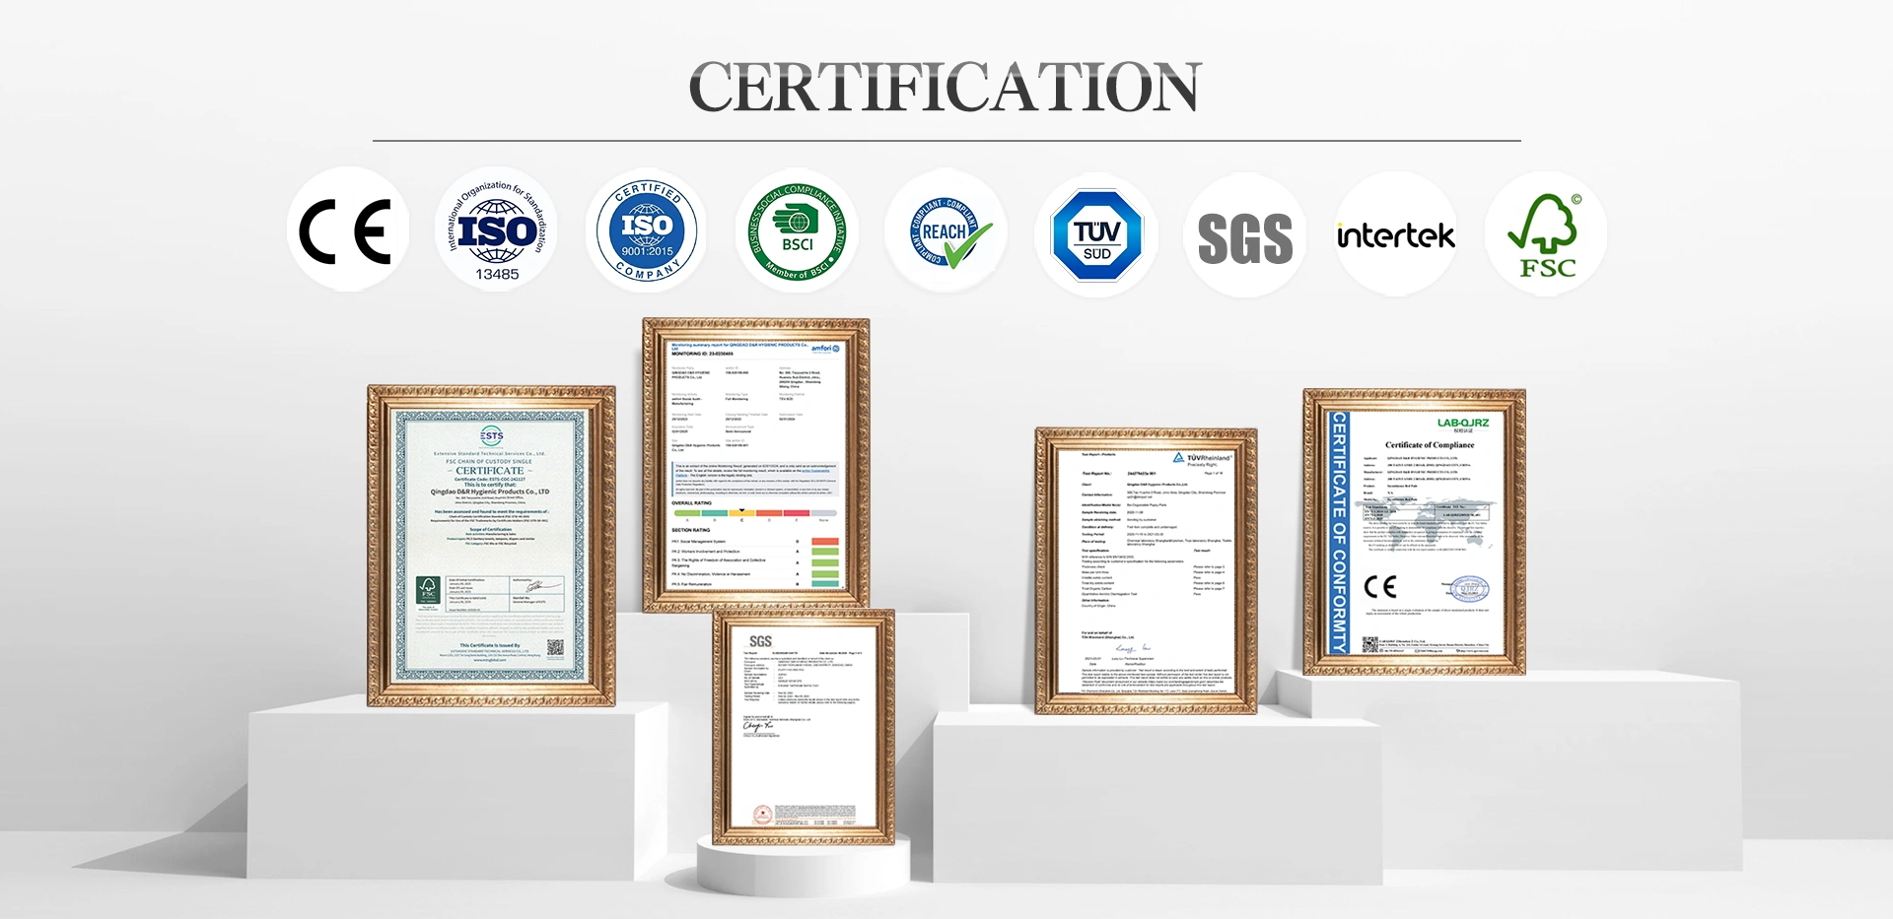Open the Intertek logo

coord(1395,235)
